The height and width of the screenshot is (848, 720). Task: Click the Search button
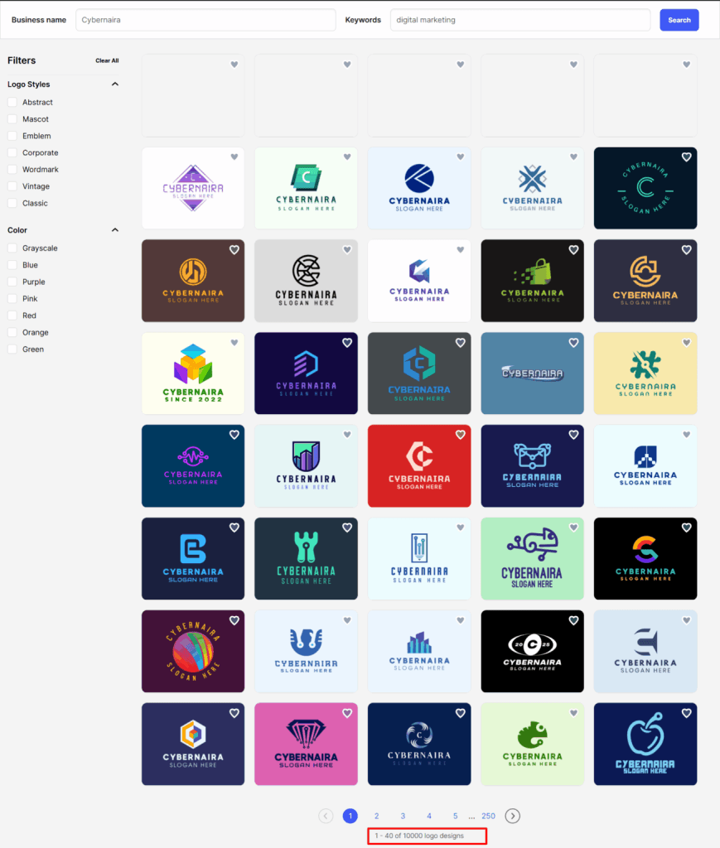click(x=679, y=19)
